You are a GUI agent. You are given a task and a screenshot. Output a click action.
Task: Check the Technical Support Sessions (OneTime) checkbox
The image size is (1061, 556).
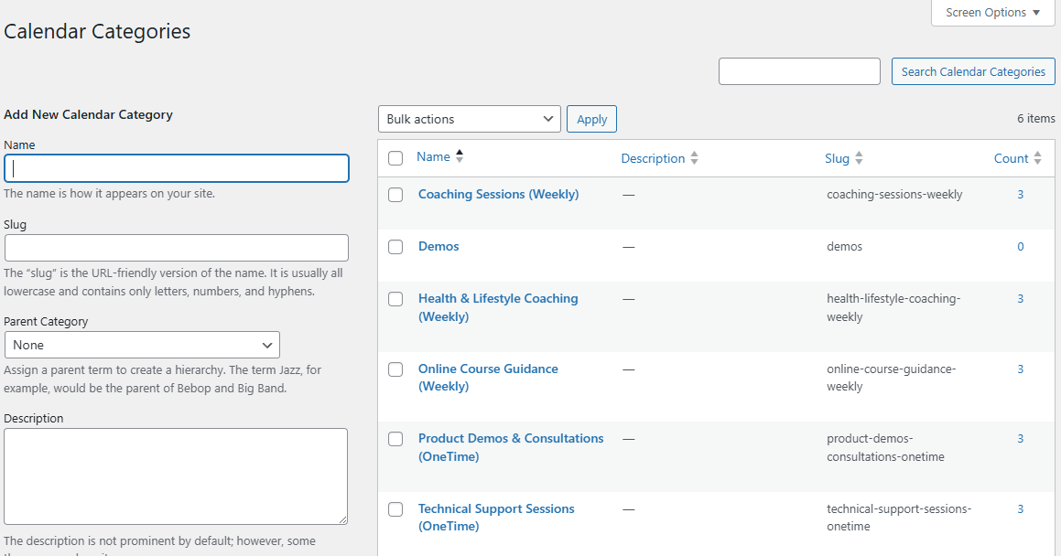[x=395, y=509]
